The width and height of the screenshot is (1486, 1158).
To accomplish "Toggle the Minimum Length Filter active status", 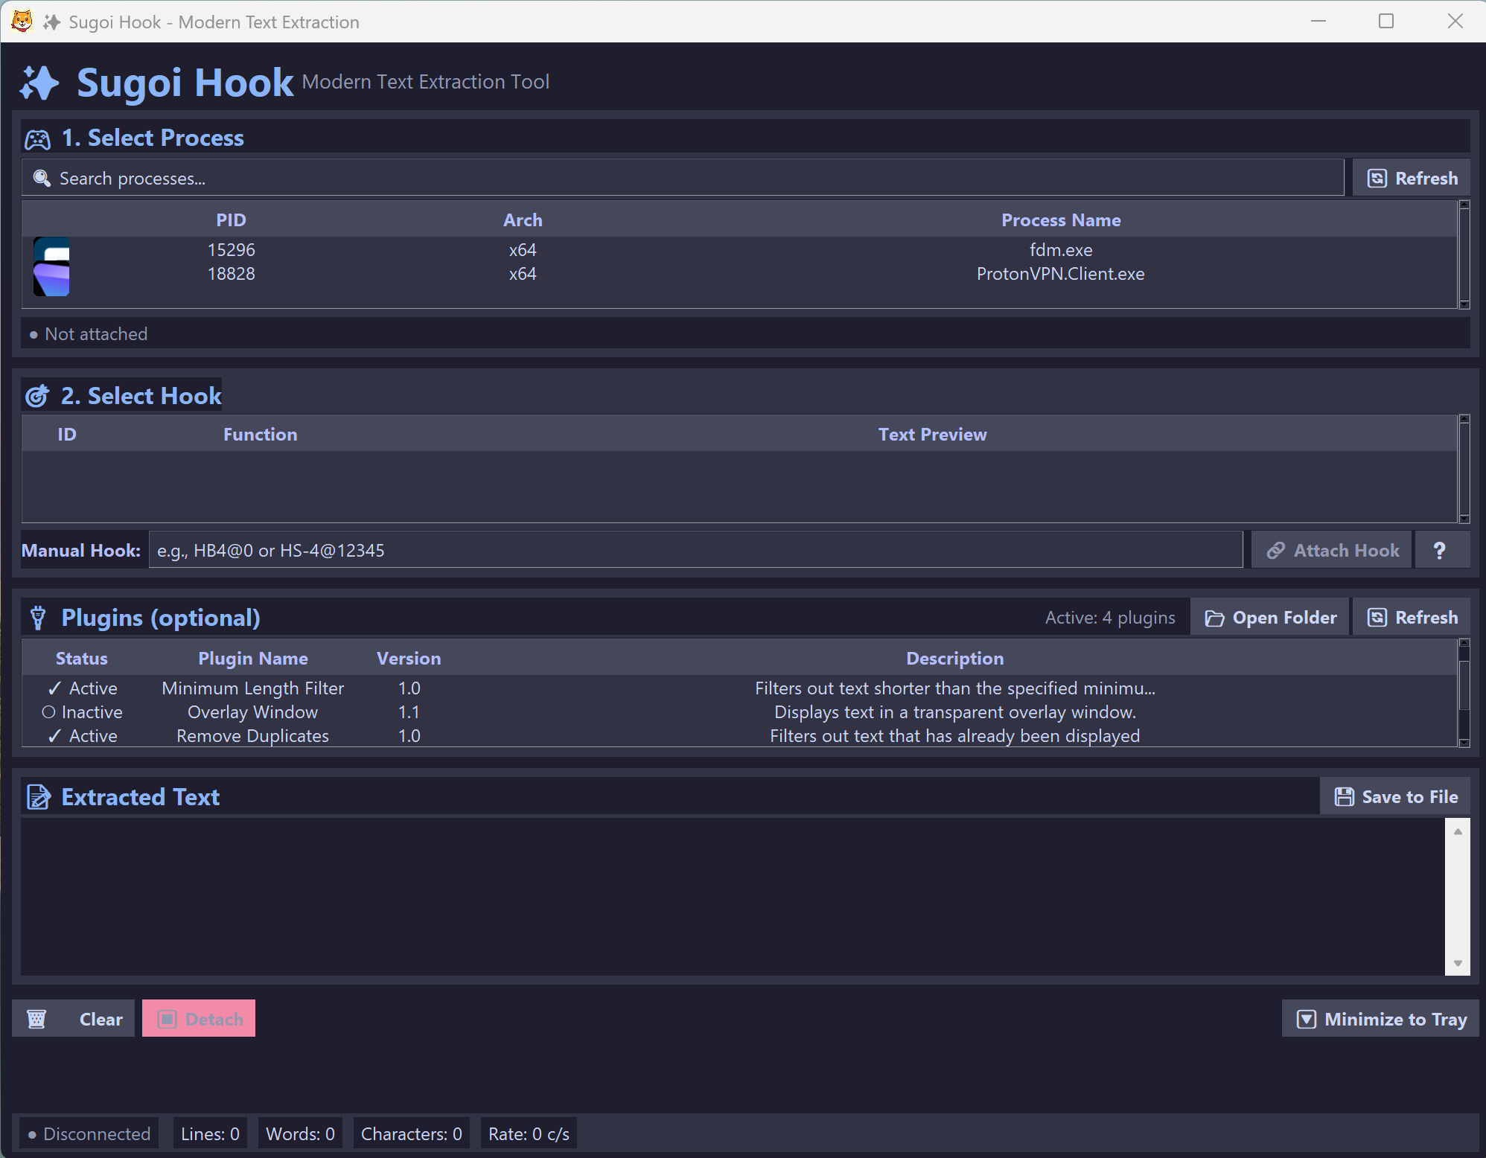I will point(82,688).
